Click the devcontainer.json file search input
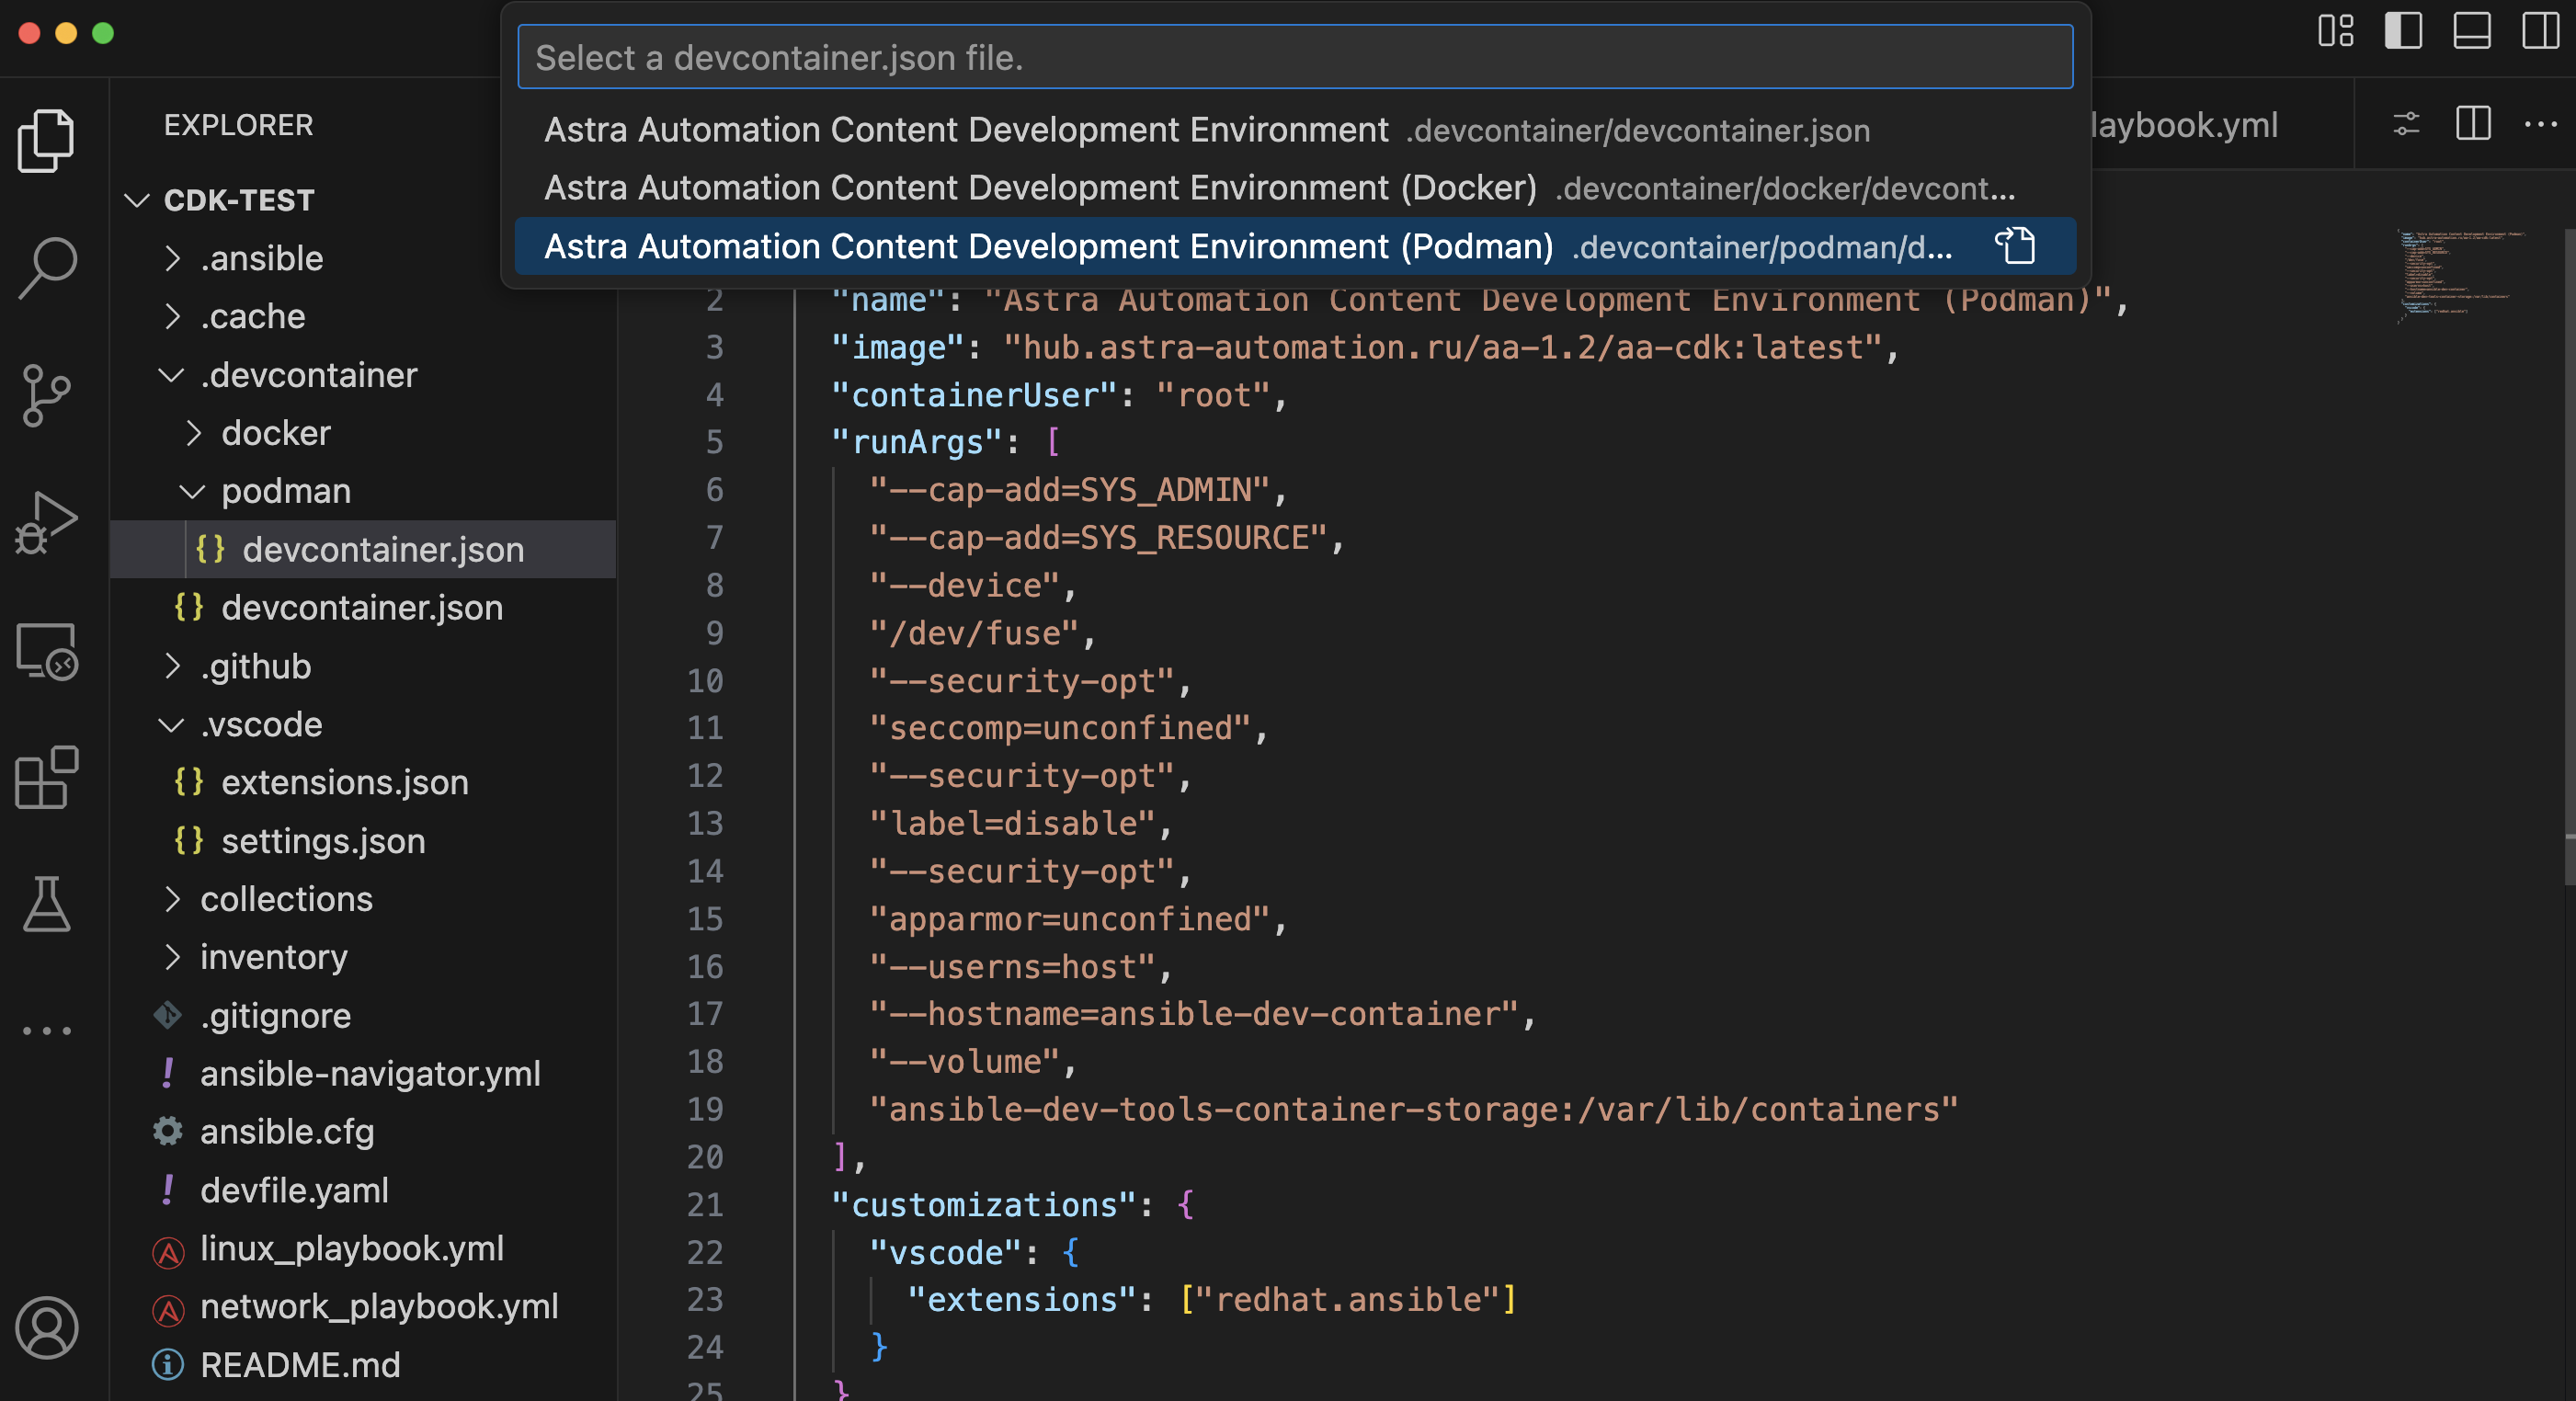The height and width of the screenshot is (1401, 2576). pos(1294,58)
